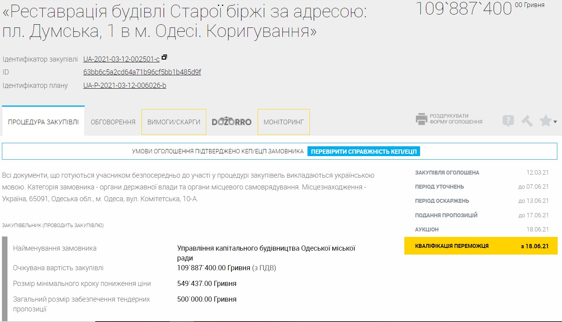Viewport: 562px width, 322px height.
Task: Click the ПЕРІОД ОСКАРЖЕНЬ timeline row
Action: [x=482, y=201]
